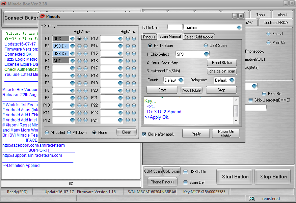Image resolution: width=296 pixels, height=203 pixels.
Task: Select the Main Clr radio option
Action: click(276, 42)
